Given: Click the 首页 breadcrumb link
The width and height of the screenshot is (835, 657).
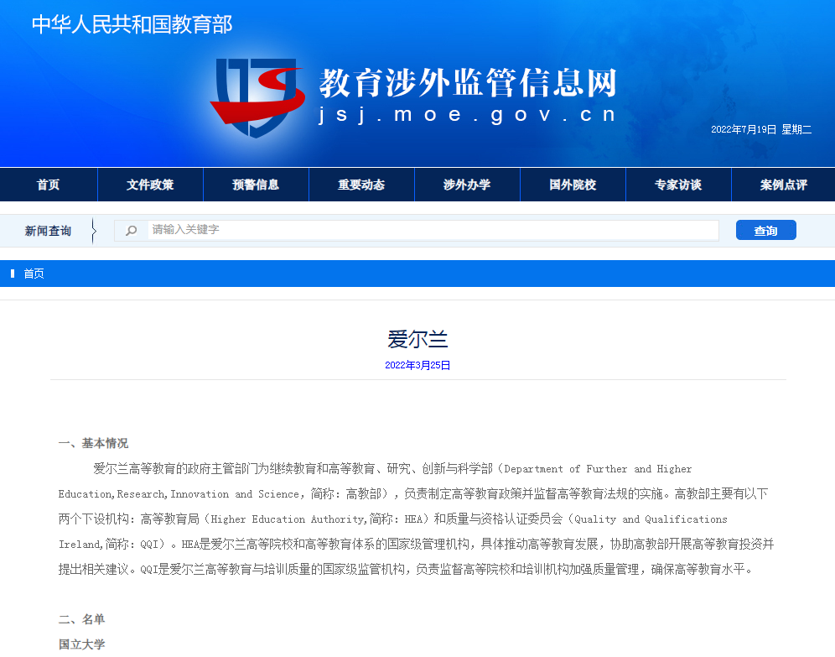Looking at the screenshot, I should tap(34, 274).
